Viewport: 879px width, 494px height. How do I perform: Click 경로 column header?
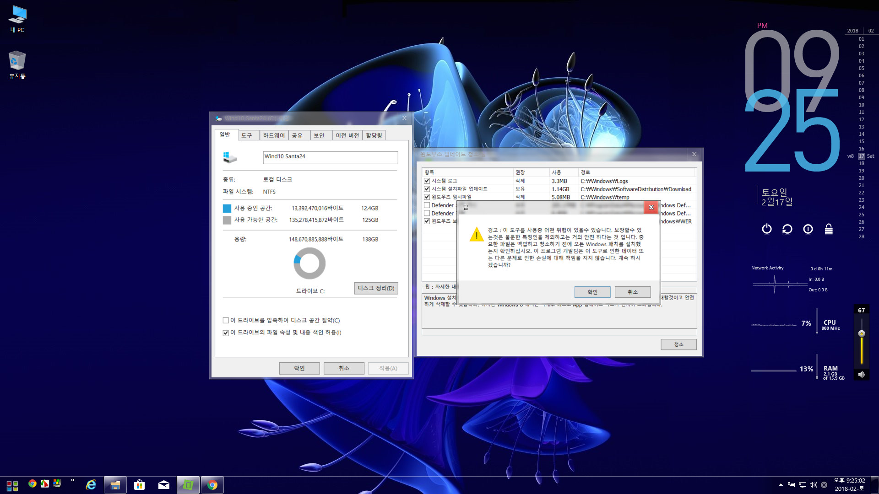[637, 172]
